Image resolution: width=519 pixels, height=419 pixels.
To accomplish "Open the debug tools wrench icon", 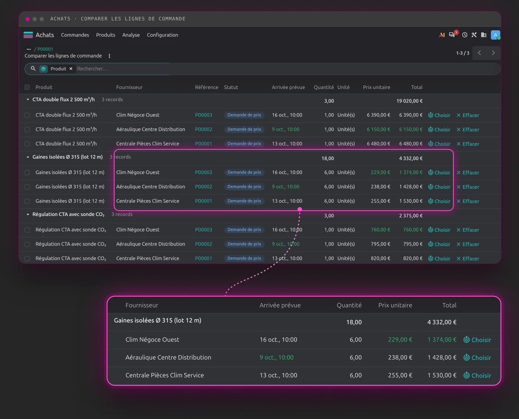I will point(474,35).
